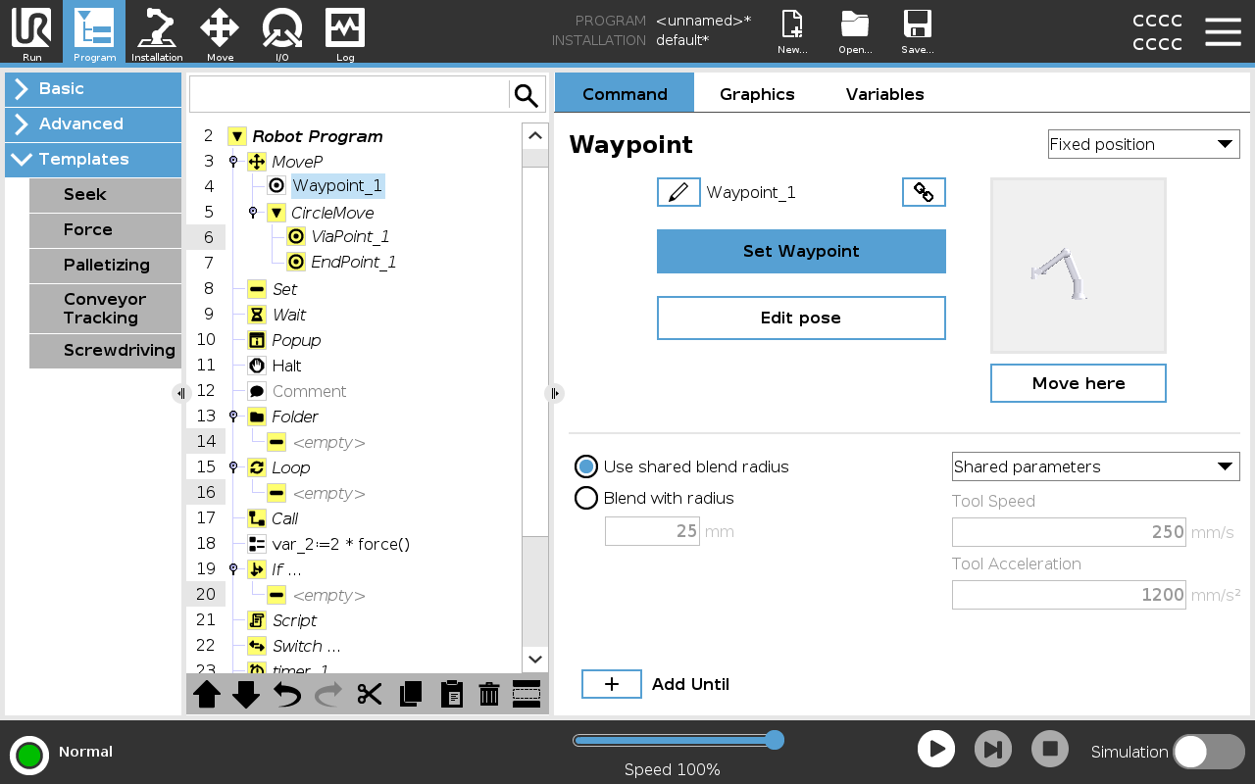Select Use shared blend radius option

pos(586,466)
